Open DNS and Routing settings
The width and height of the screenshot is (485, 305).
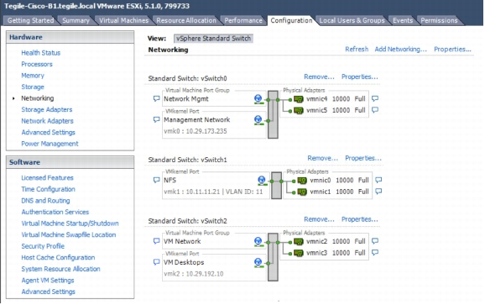(x=45, y=201)
